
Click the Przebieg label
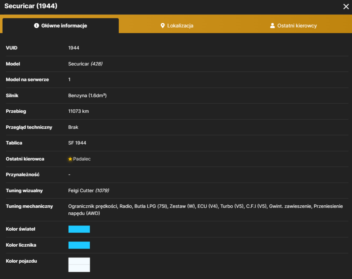tap(16, 111)
